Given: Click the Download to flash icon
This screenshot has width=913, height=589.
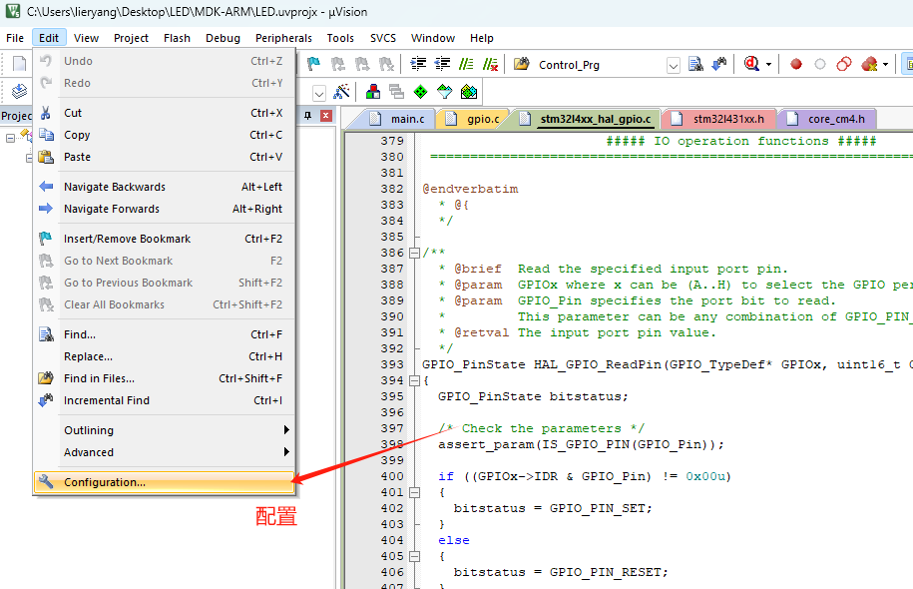Looking at the screenshot, I should click(x=19, y=92).
